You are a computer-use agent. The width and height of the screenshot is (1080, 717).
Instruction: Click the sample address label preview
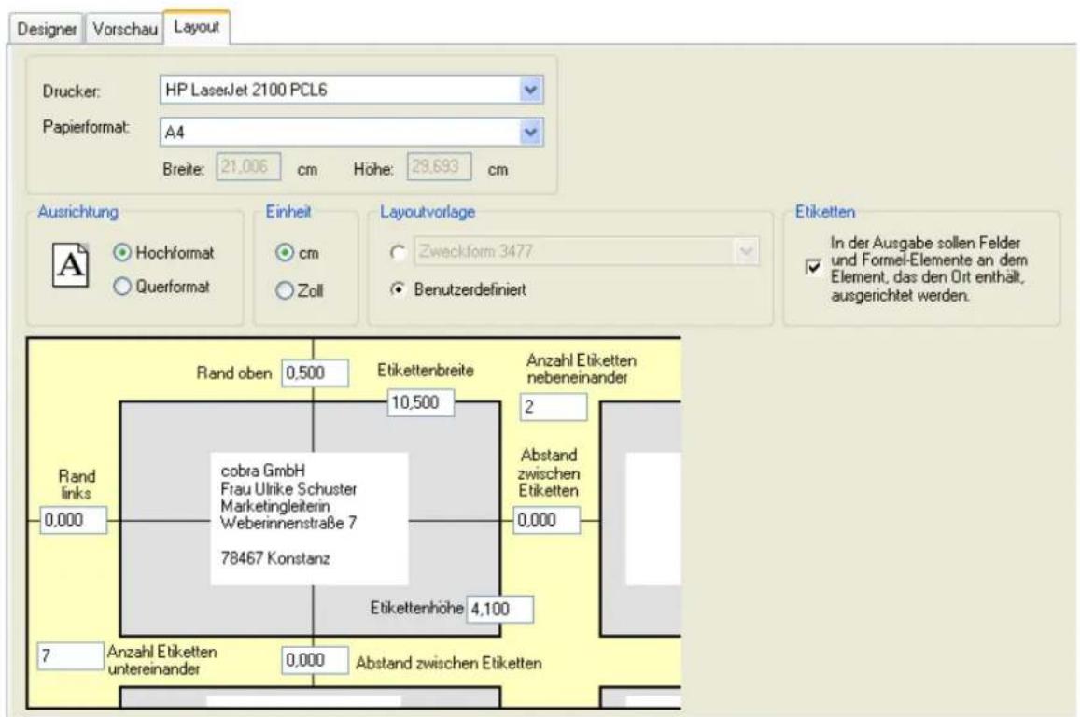click(x=309, y=519)
